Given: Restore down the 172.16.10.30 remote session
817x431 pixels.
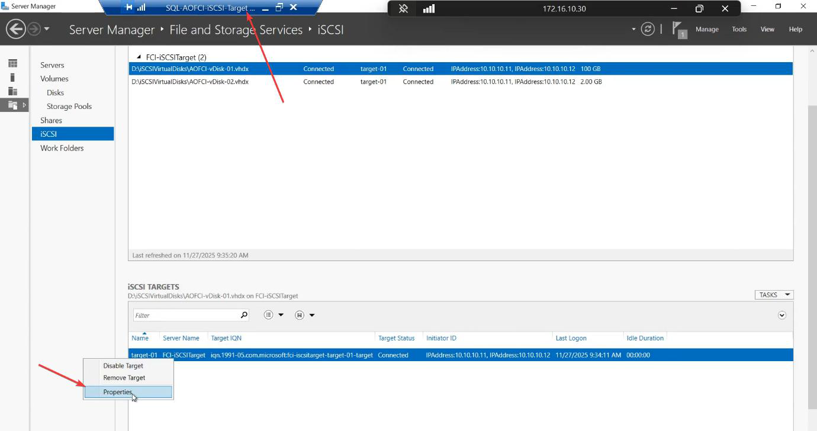Looking at the screenshot, I should (699, 9).
